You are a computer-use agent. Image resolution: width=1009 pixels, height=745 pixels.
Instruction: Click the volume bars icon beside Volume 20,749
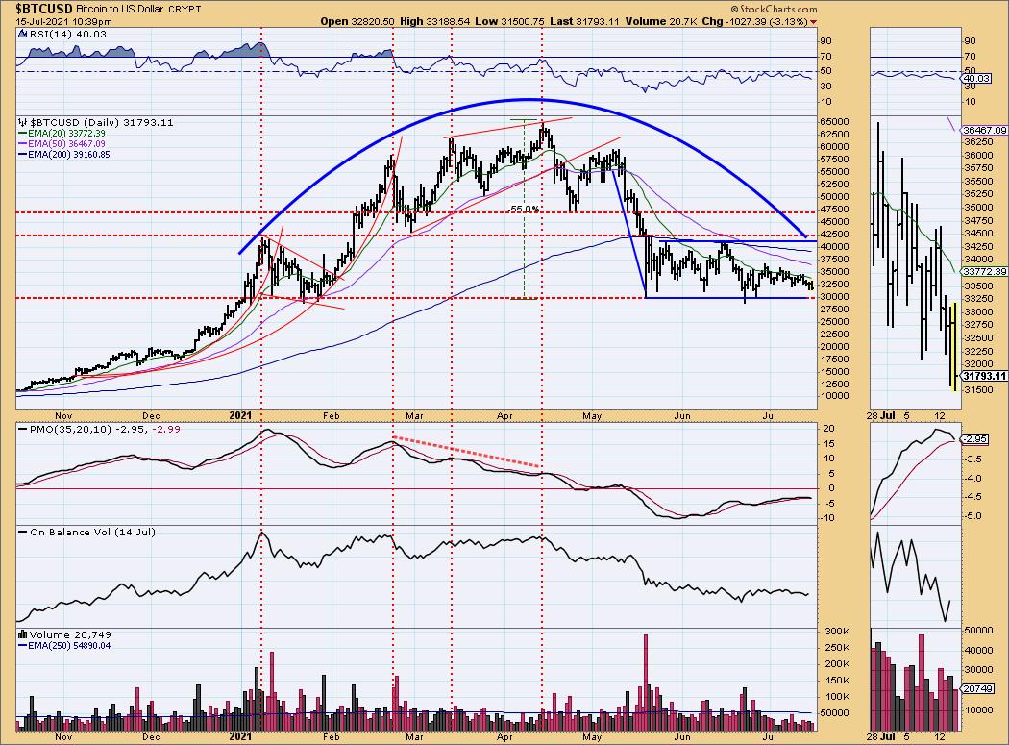point(22,634)
